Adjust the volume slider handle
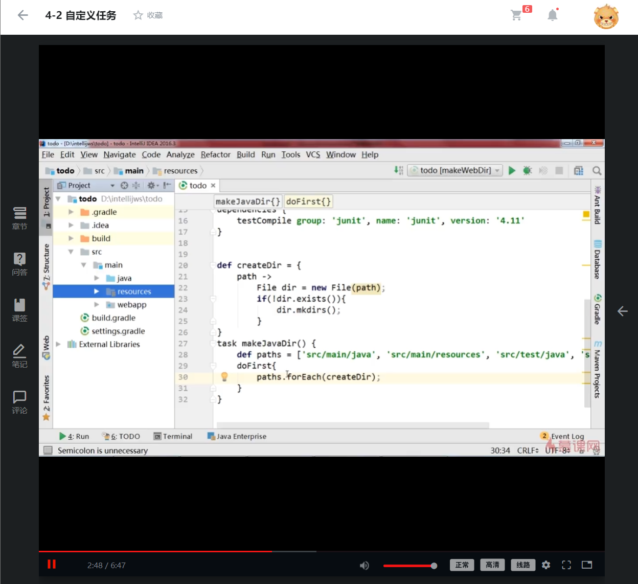 pos(434,566)
